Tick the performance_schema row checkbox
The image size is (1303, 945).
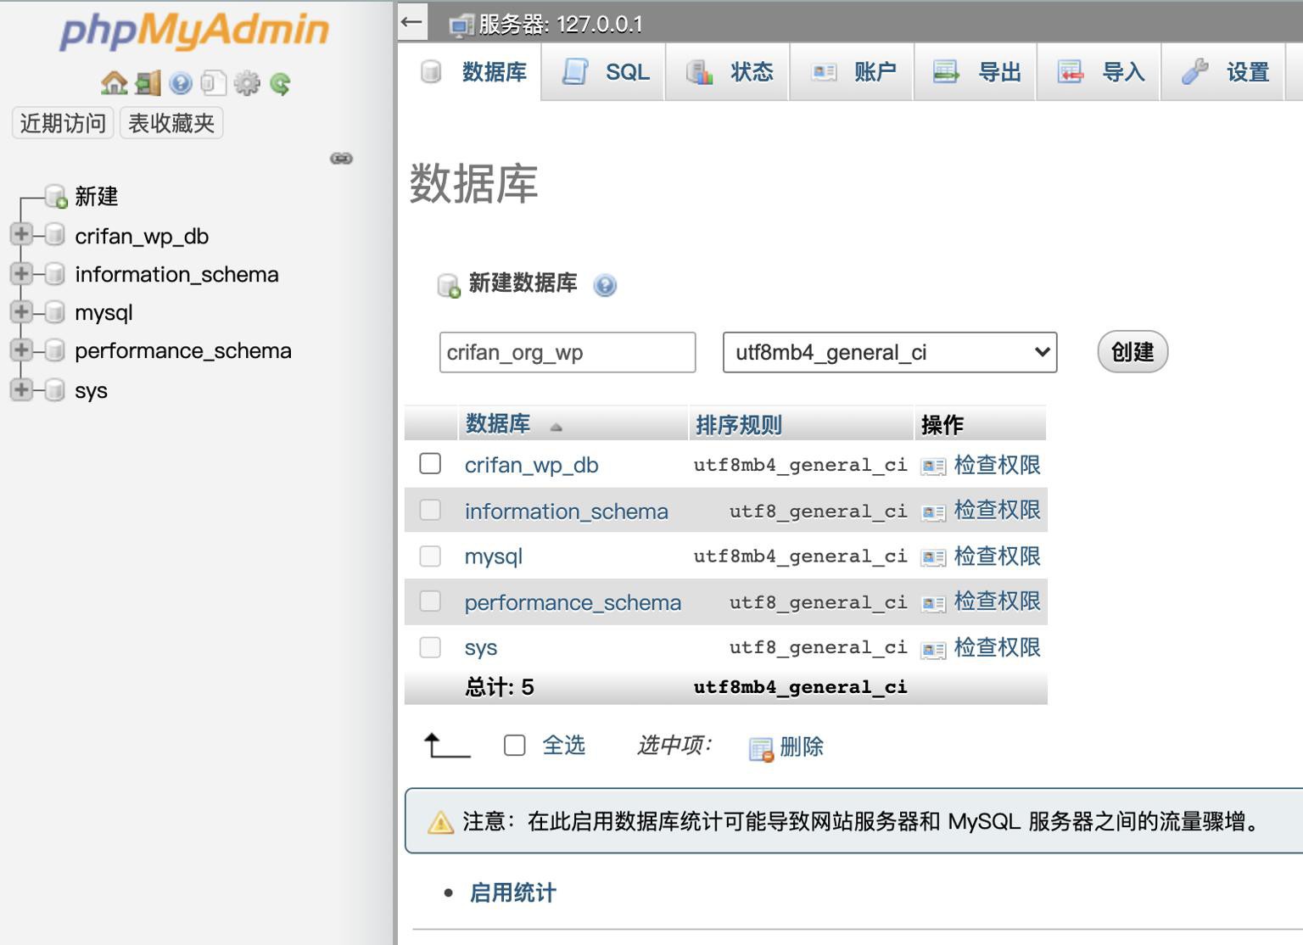tap(430, 601)
